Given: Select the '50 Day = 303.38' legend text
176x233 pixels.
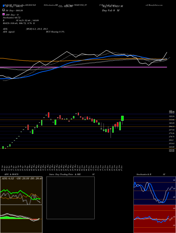Looking at the screenshot, I should click(14, 10).
